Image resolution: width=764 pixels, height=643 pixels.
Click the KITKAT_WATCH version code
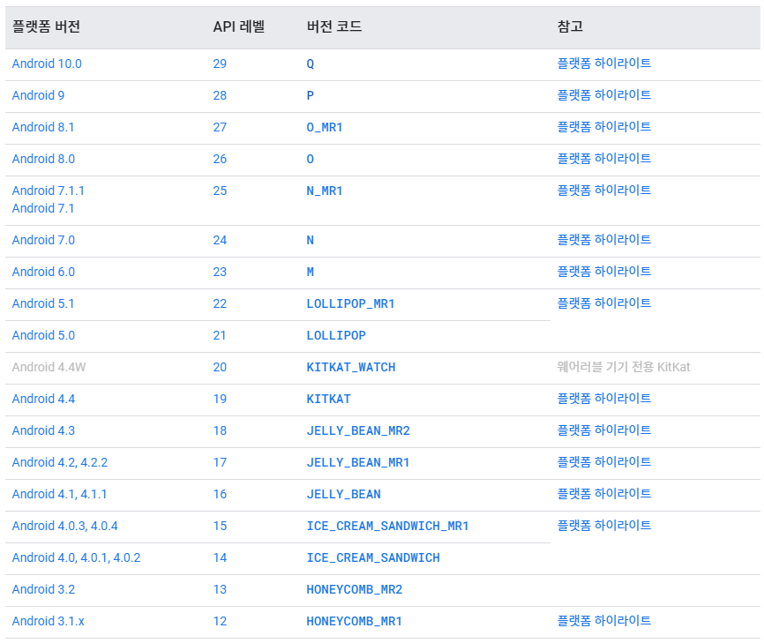pyautogui.click(x=351, y=367)
